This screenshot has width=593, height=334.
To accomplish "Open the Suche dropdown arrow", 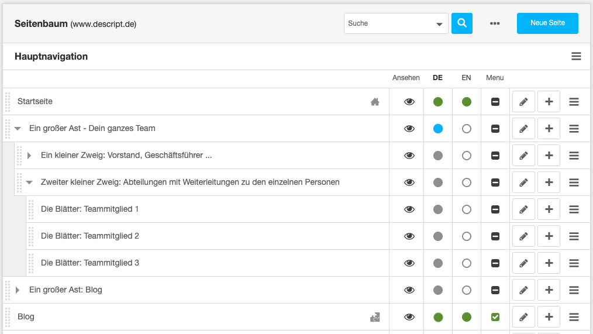I will 439,24.
